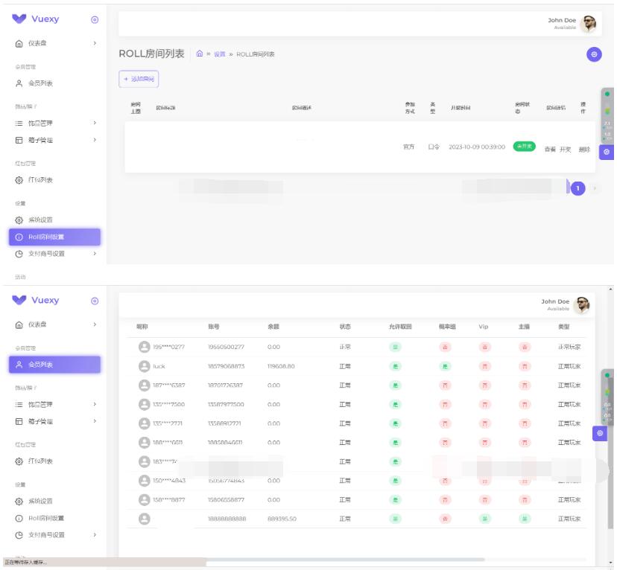
Task: Click the avatar in the 18888888888 account row
Action: pyautogui.click(x=145, y=518)
